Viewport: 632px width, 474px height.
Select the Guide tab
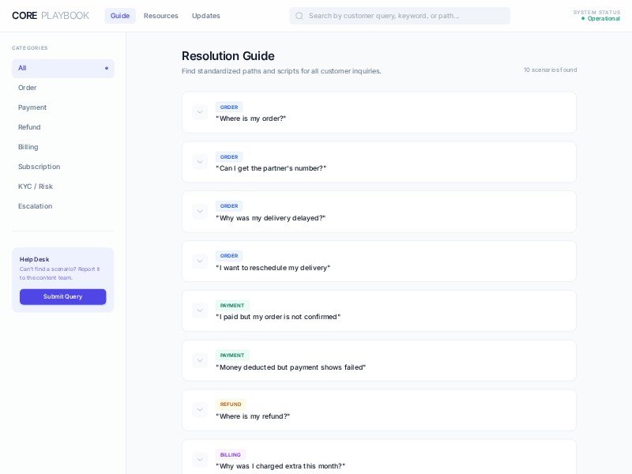(120, 16)
